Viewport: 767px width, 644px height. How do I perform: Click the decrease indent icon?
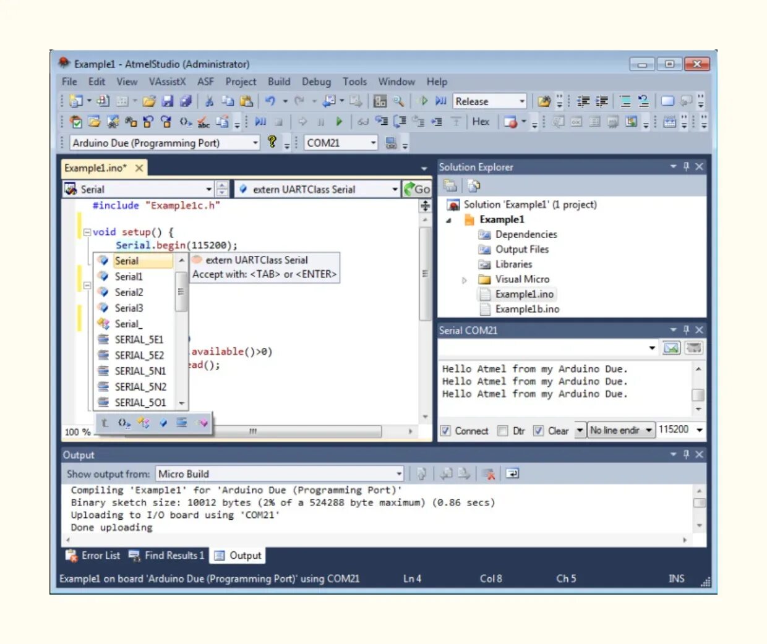click(x=583, y=101)
